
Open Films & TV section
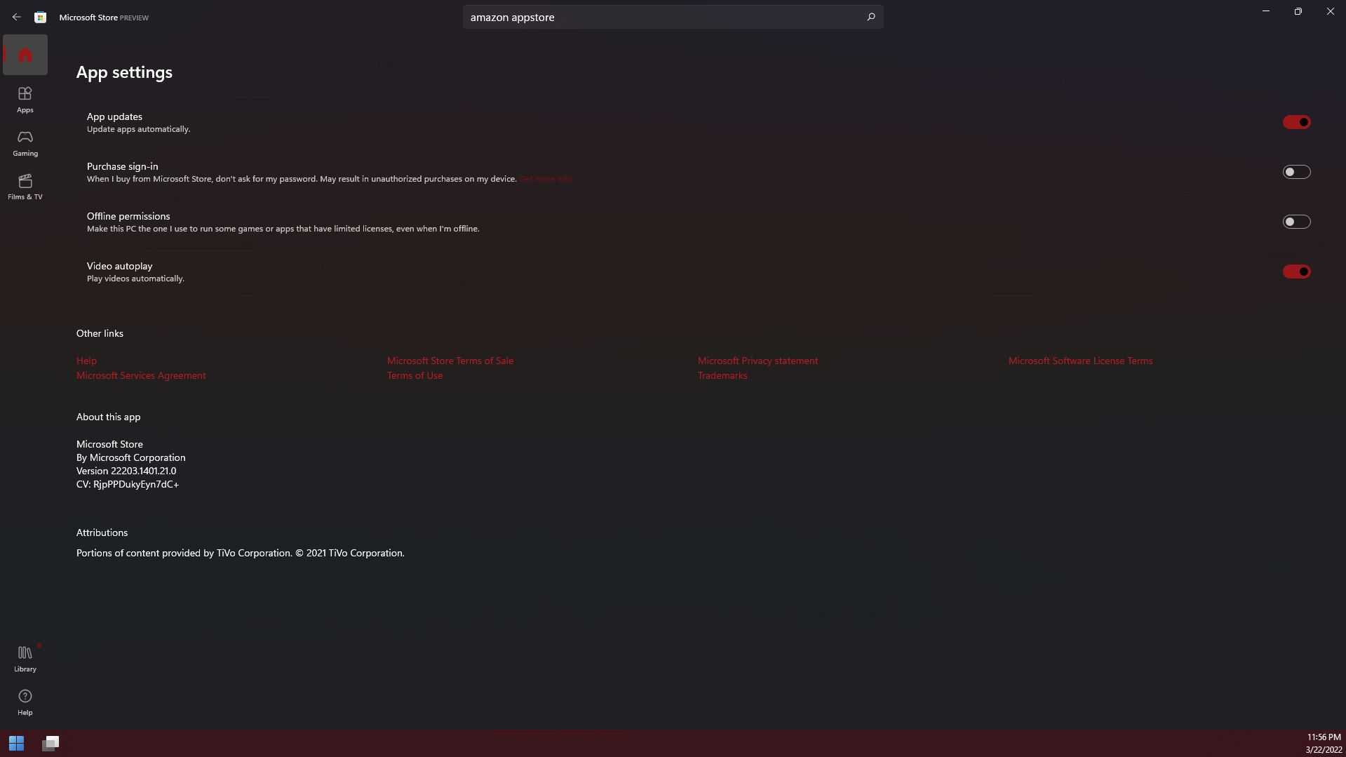[x=25, y=187]
